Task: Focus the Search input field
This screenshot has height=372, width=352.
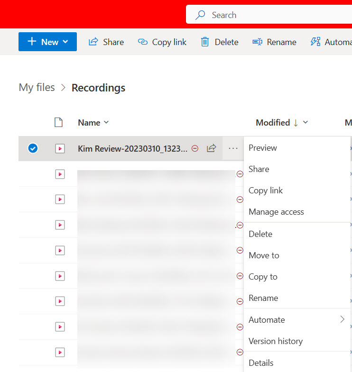Action: pos(269,15)
